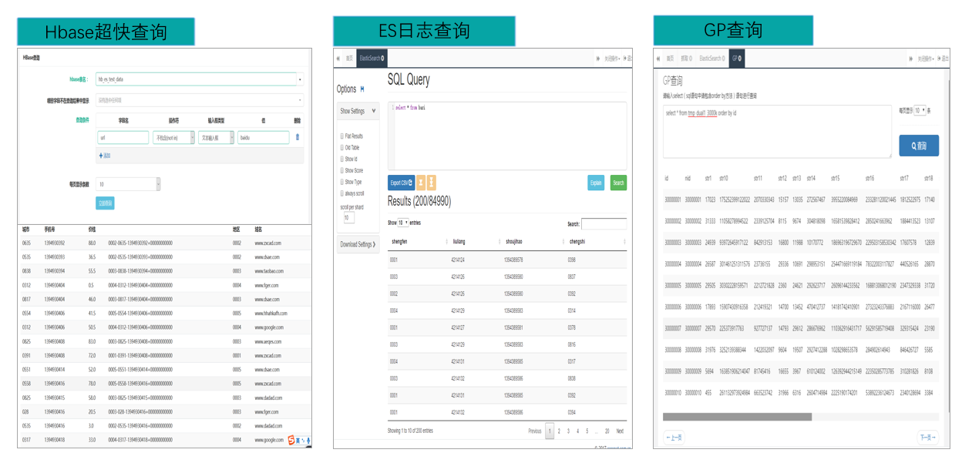The width and height of the screenshot is (972, 473).
Task: Expand the Show Settings section
Action: 358,111
